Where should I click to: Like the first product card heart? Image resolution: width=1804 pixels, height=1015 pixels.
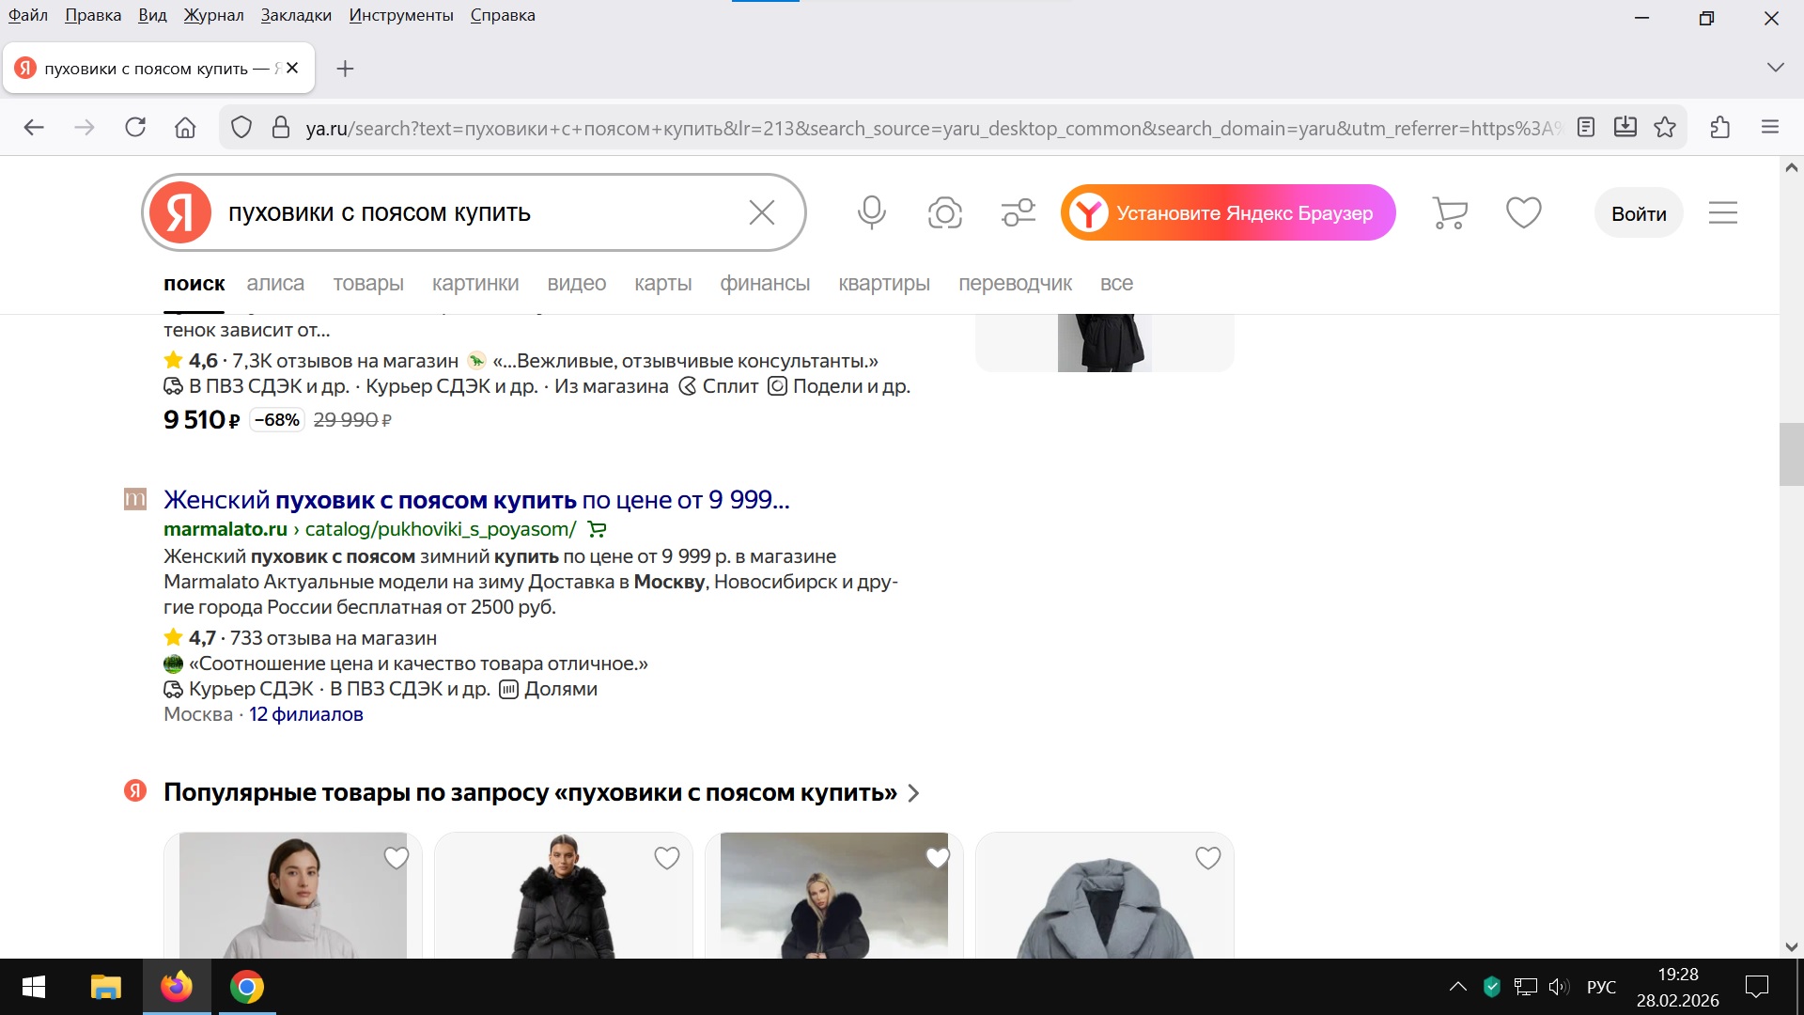point(397,858)
